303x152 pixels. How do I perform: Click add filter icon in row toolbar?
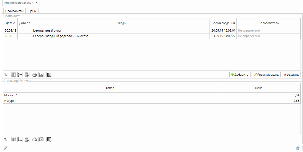click(5, 139)
